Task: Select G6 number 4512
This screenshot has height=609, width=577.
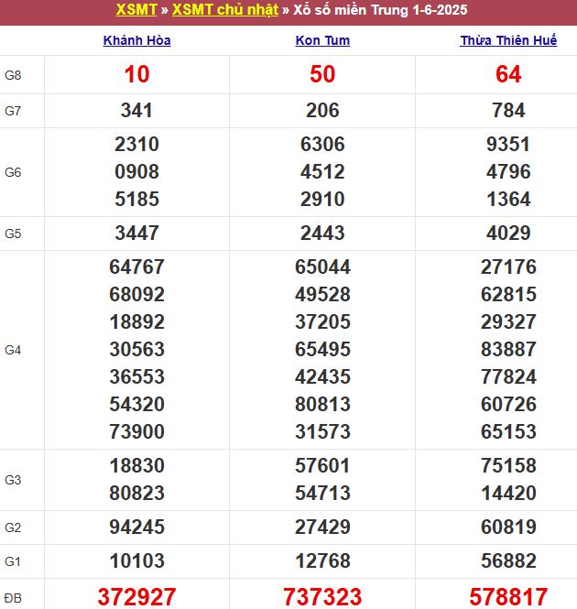Action: pyautogui.click(x=322, y=171)
